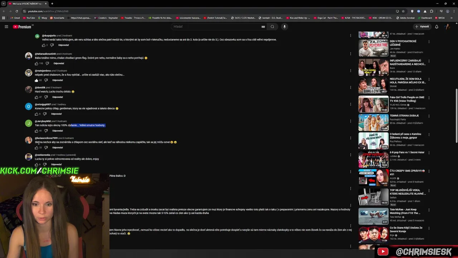
Task: Reload the page in browser
Action: [16, 11]
